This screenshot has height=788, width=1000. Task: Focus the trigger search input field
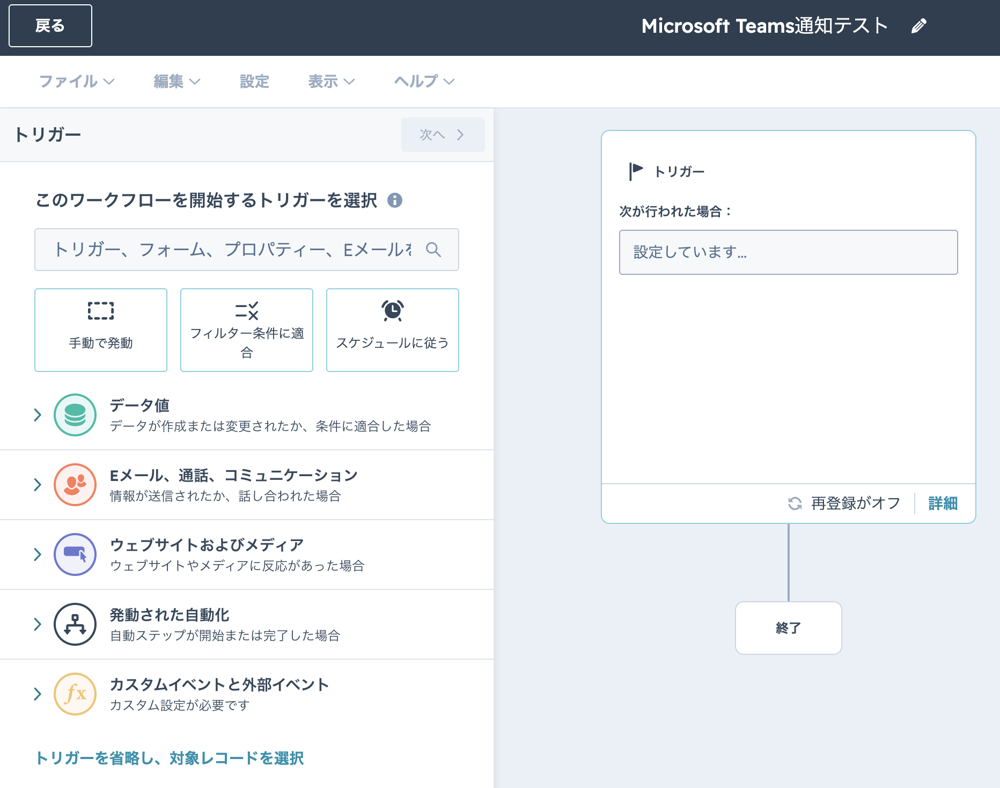pos(247,250)
